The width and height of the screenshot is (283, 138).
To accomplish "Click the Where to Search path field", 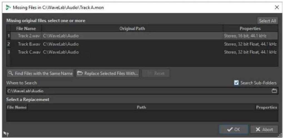I will click(139, 91).
